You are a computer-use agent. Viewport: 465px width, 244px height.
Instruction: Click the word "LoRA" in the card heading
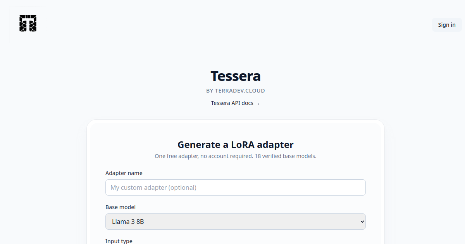point(243,144)
